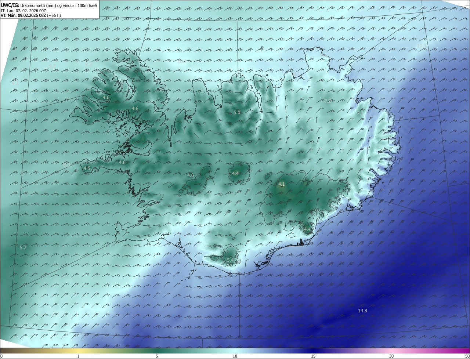The width and height of the screenshot is (470, 359).
Task: Click the 1 tick on colour scale
Action: tap(79, 356)
